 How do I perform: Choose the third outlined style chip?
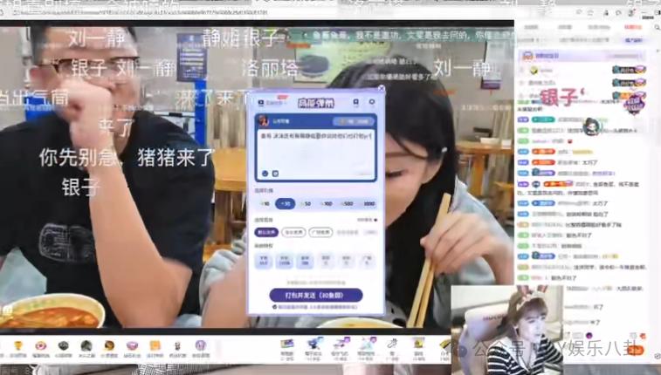(320, 232)
